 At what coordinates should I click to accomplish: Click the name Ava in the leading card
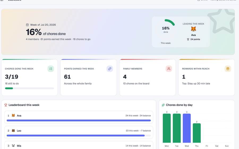pyautogui.click(x=193, y=35)
